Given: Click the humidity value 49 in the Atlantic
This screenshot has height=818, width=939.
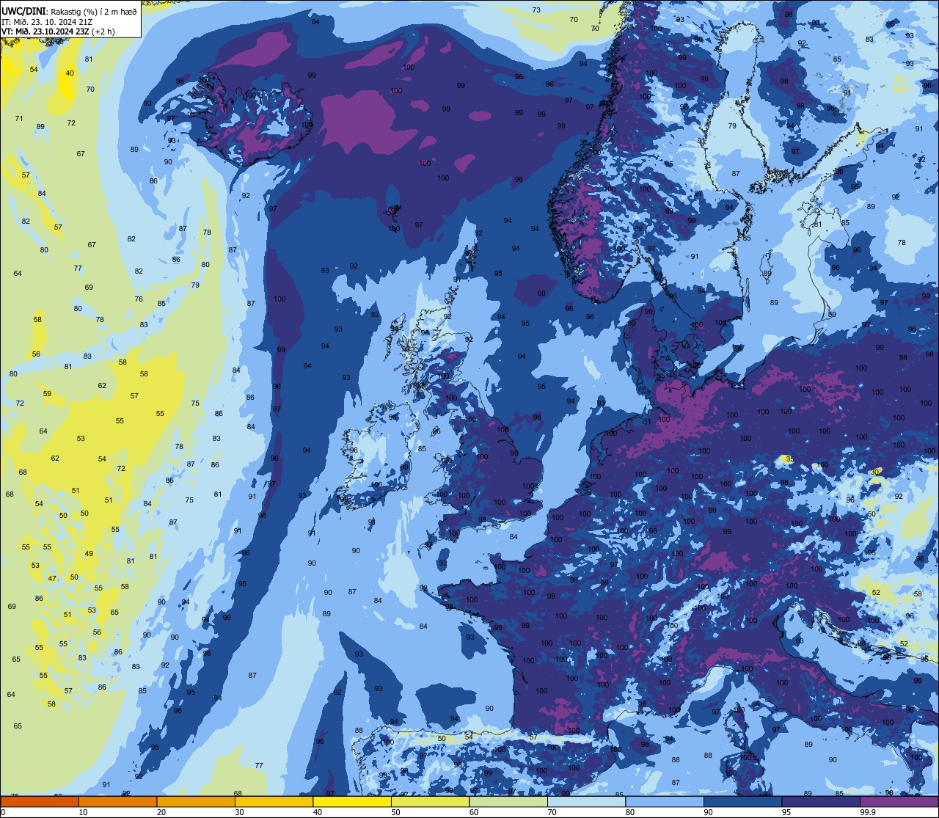Looking at the screenshot, I should (89, 554).
